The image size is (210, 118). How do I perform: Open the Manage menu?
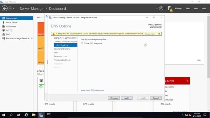178,9
